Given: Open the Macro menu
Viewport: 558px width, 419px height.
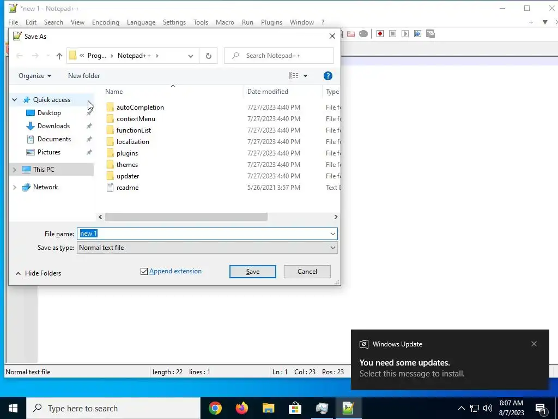Looking at the screenshot, I should point(225,22).
